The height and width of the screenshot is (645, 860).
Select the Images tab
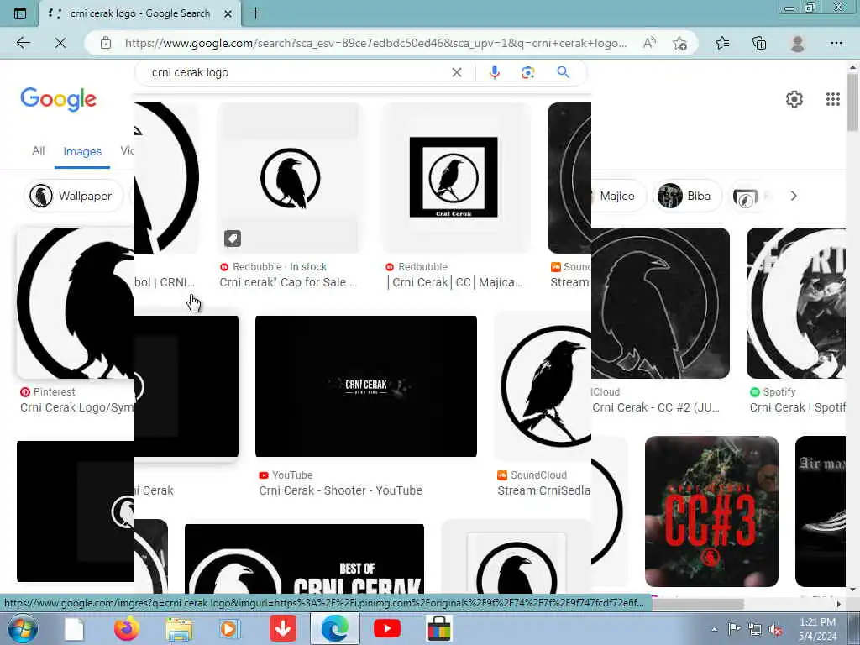82,151
